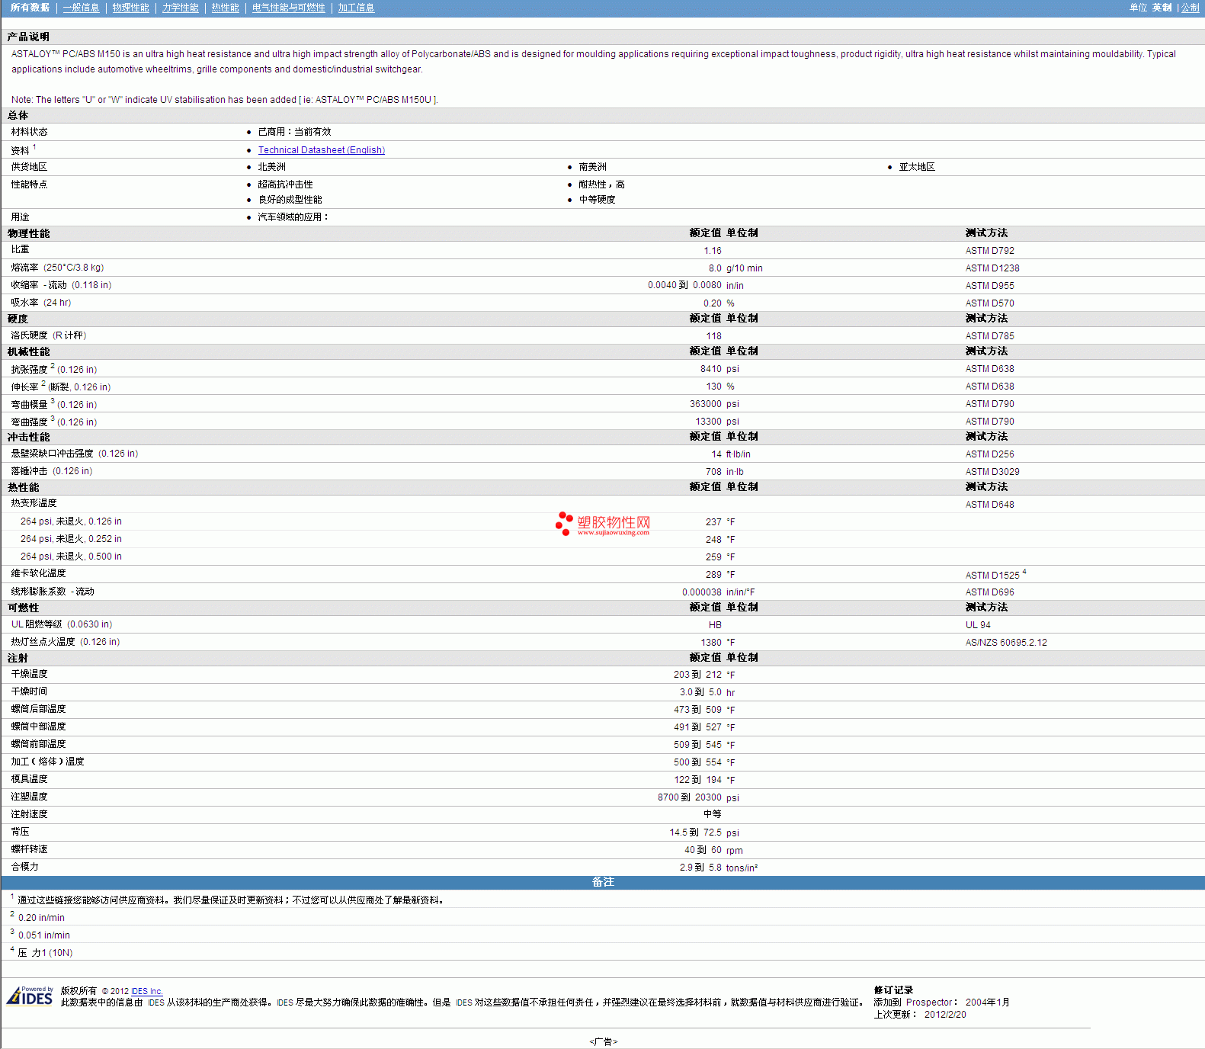Switch to the 物理性能 tab

tap(130, 8)
